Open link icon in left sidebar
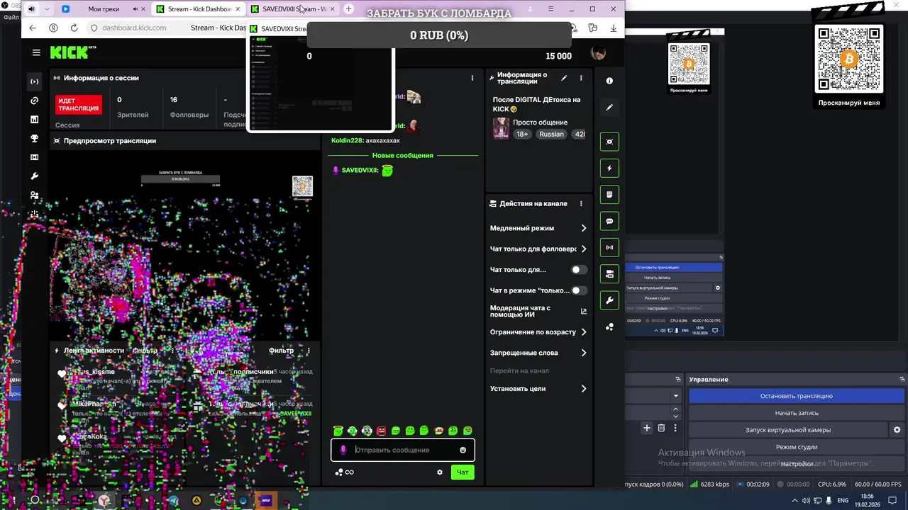908x510 pixels. point(34,101)
